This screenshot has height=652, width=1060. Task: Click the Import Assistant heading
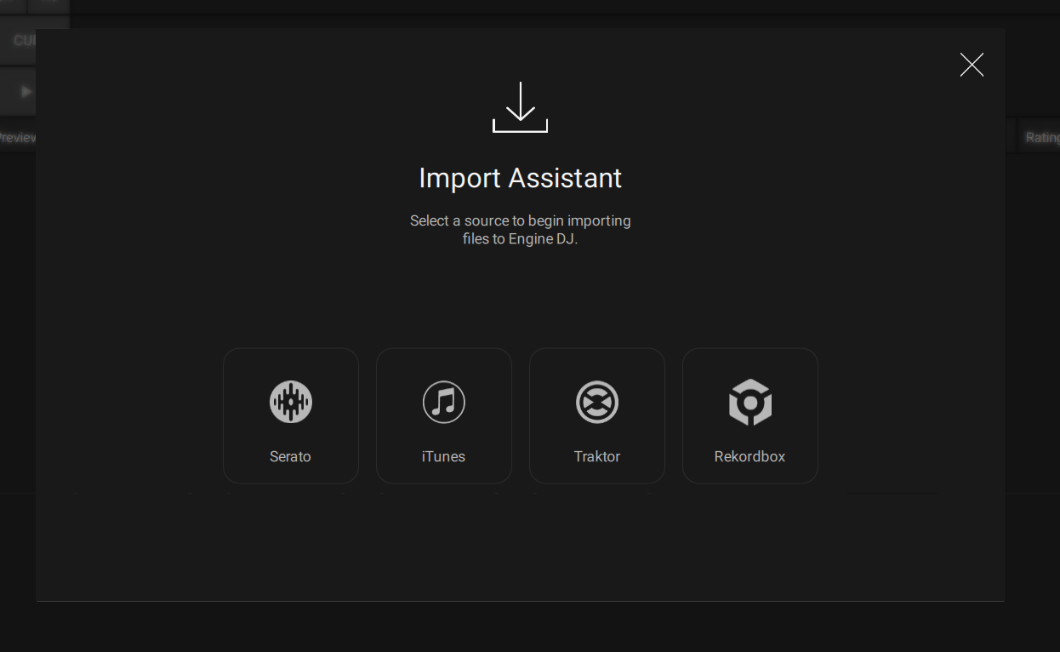pyautogui.click(x=521, y=178)
